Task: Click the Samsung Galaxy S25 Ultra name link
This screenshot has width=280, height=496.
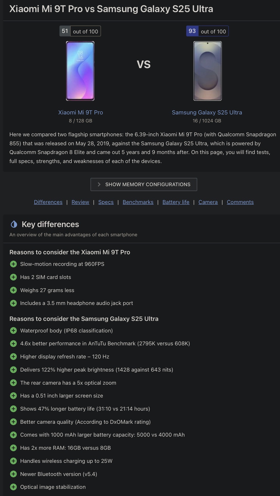Action: (207, 112)
